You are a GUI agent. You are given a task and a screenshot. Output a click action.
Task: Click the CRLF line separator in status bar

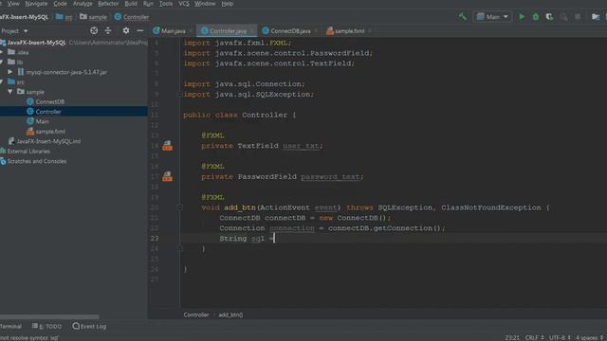pos(534,337)
